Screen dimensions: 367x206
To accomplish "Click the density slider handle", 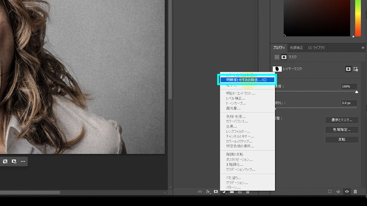I will tap(356, 92).
